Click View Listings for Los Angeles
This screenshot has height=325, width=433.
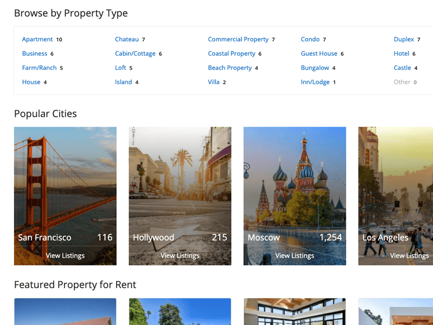[x=410, y=256]
